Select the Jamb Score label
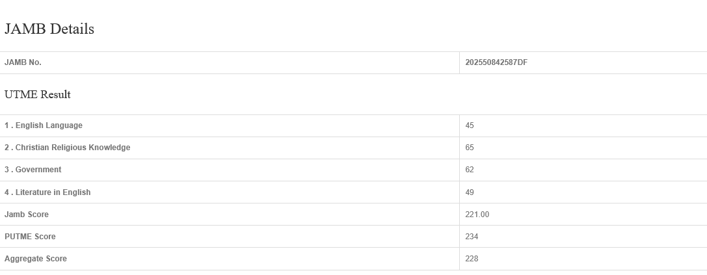Screen dimensions: 707x275 coord(27,215)
